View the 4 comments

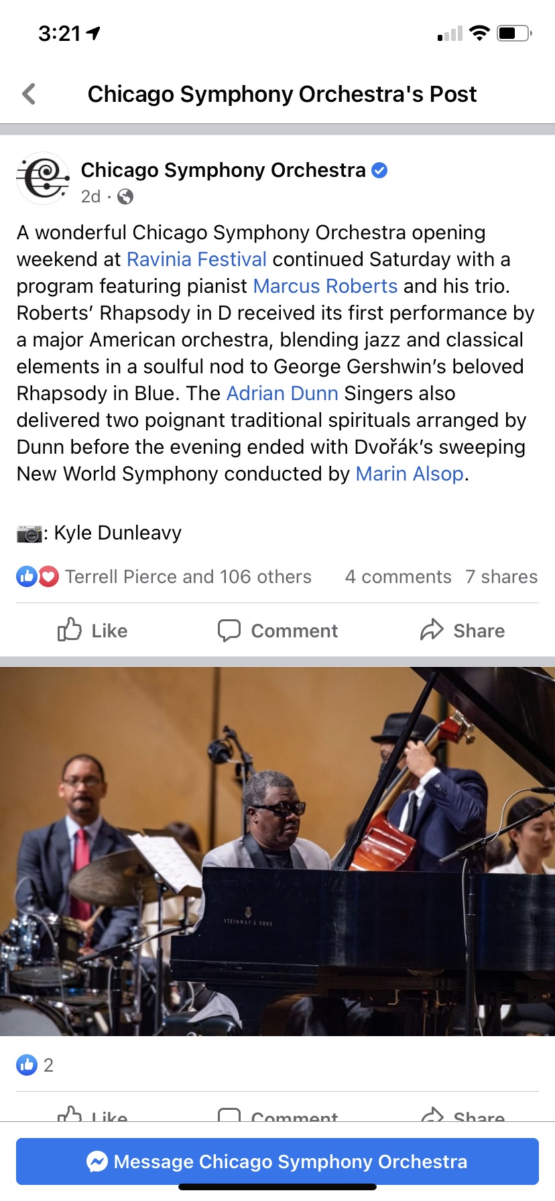pyautogui.click(x=398, y=576)
